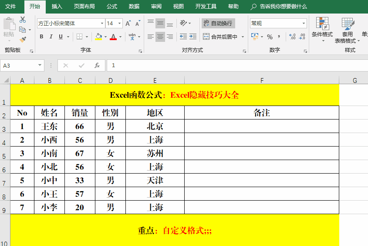Switch to the 审阅 Review tab

tap(156, 7)
